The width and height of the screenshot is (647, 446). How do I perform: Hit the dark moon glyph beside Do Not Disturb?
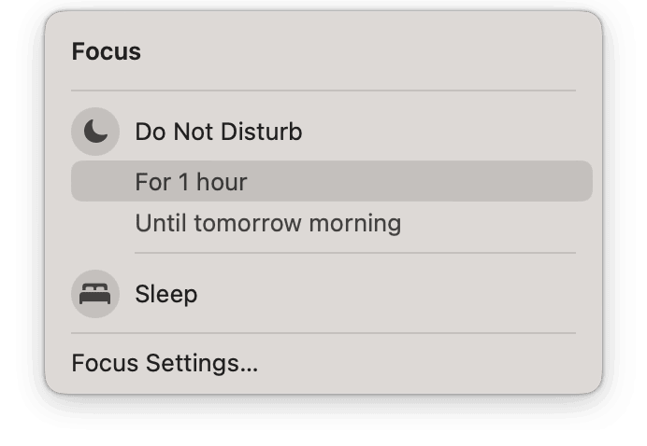[x=95, y=132]
